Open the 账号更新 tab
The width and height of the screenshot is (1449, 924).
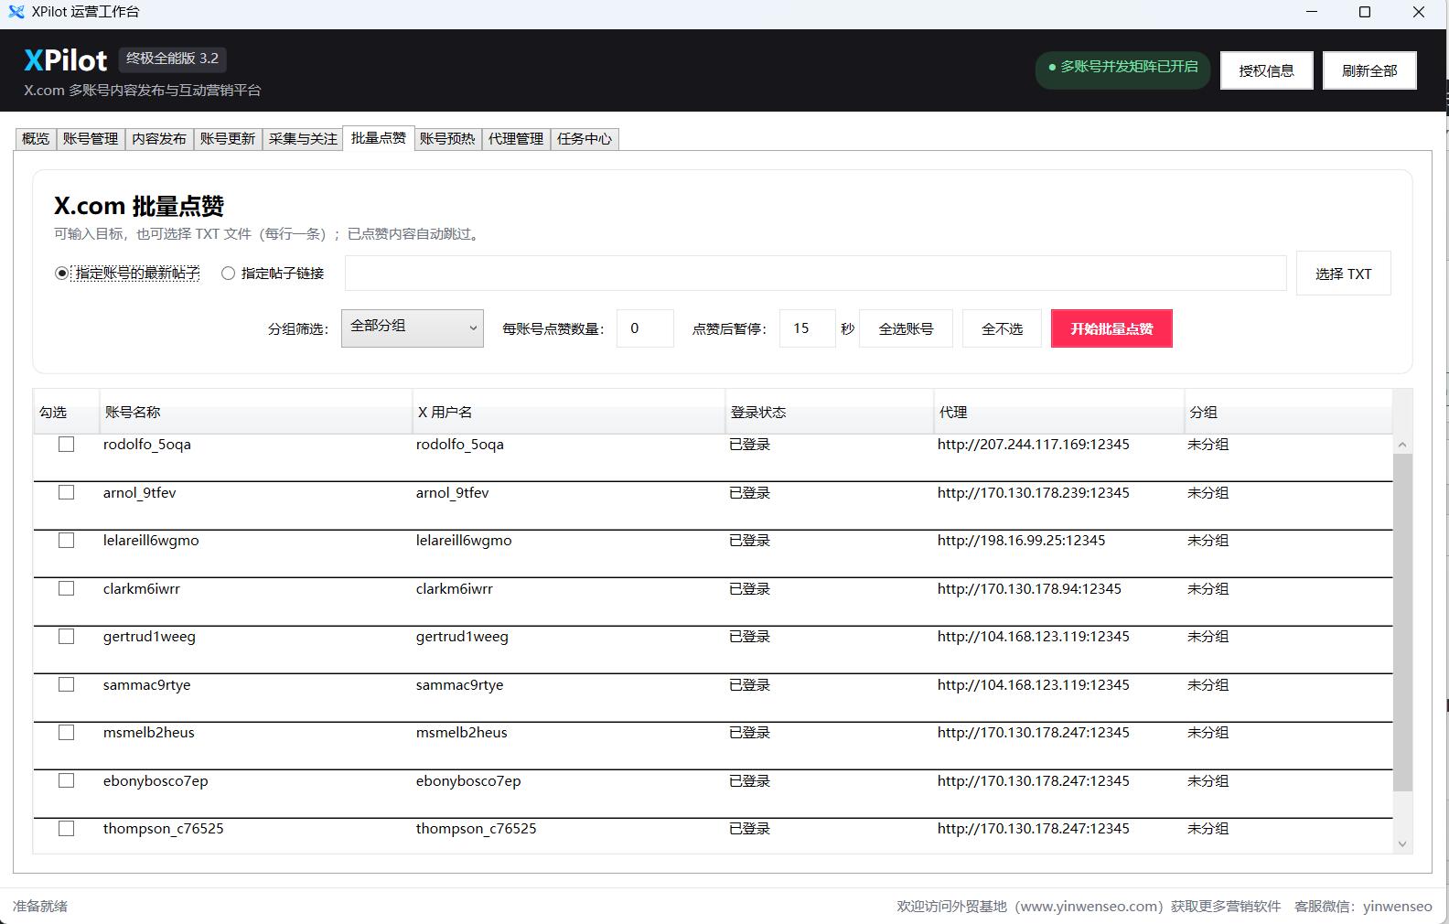coord(228,138)
